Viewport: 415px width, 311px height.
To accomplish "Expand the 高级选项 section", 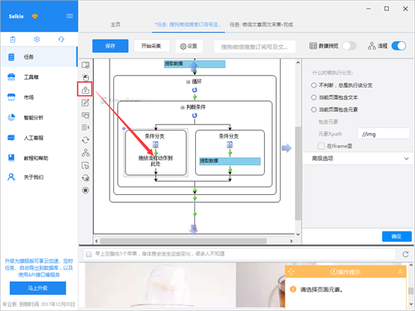I will point(359,159).
